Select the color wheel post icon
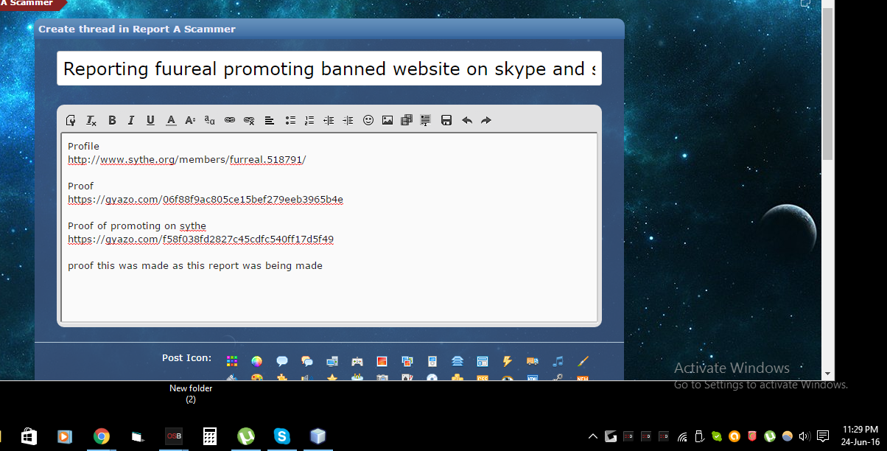Viewport: 887px width, 451px height. click(256, 361)
